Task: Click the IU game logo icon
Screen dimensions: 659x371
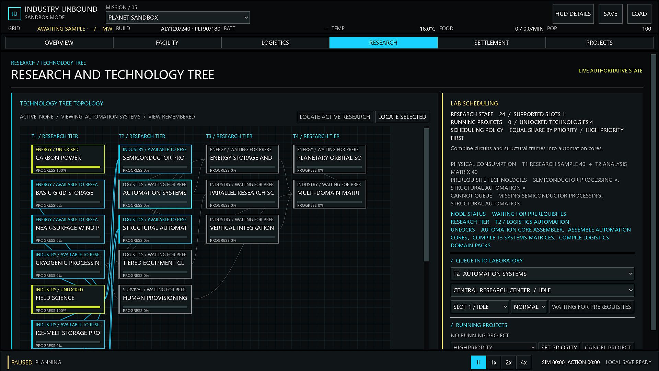Action: 14,14
